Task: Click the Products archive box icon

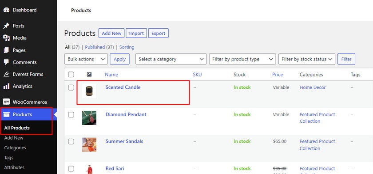Action: click(x=6, y=114)
